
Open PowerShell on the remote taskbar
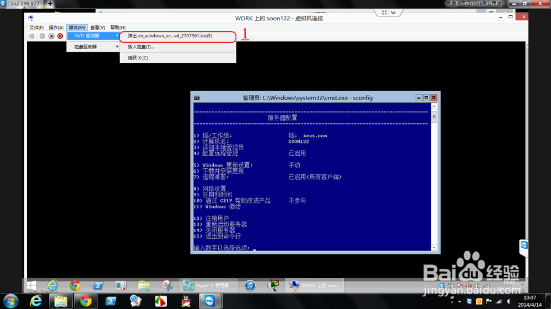98,285
